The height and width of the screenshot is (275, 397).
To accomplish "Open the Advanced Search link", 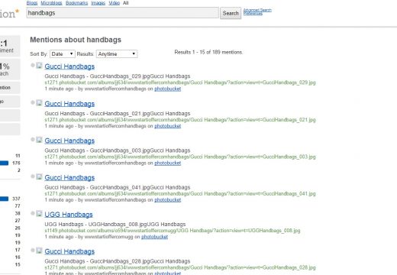I will (257, 10).
